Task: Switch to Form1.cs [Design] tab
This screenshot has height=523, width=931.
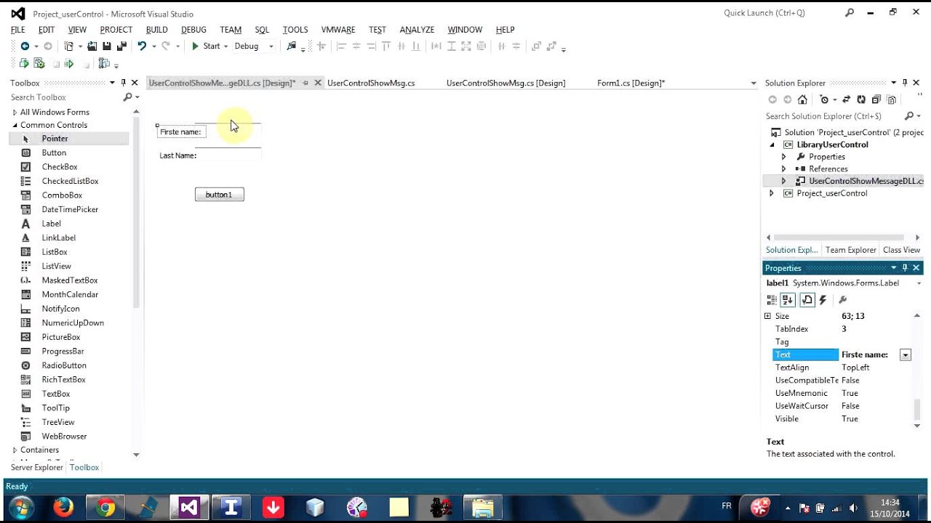Action: 631,83
